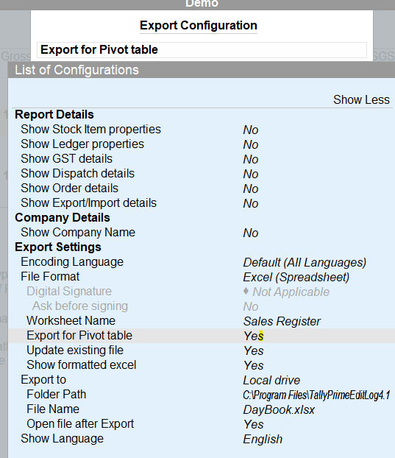
Task: Open Export to Local drive option
Action: point(271,380)
